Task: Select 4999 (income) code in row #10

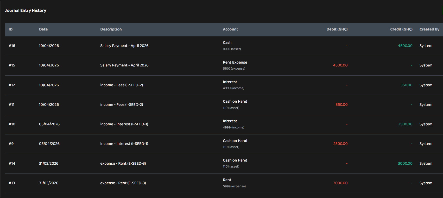Action: click(x=233, y=127)
